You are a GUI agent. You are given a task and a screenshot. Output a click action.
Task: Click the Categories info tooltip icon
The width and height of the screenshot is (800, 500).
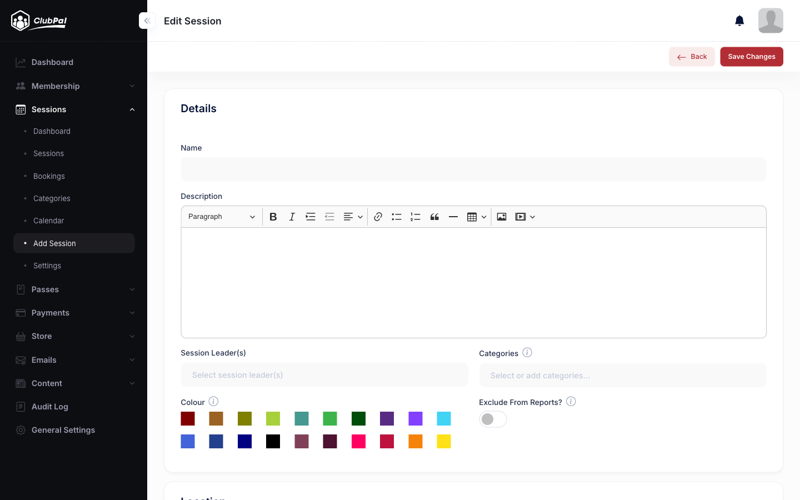point(527,352)
